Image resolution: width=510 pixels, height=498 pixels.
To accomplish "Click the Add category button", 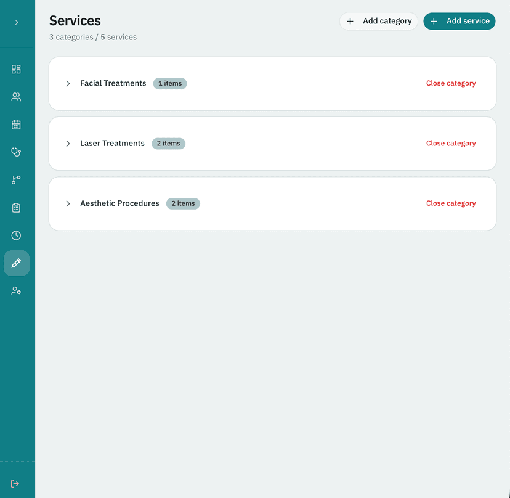I will click(x=379, y=21).
